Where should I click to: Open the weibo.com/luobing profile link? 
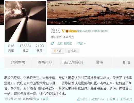[92, 31]
